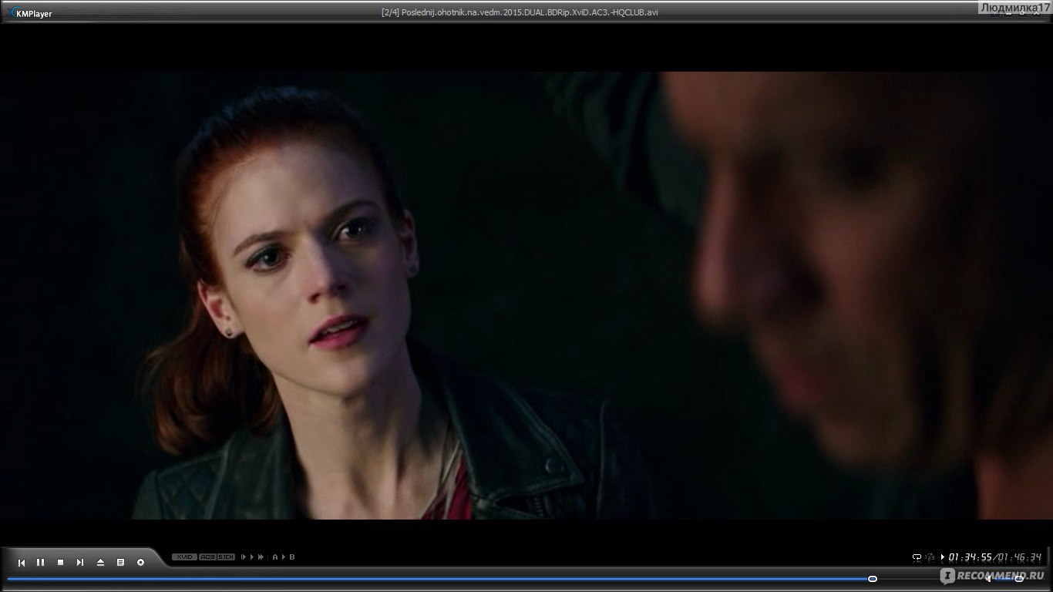This screenshot has width=1053, height=592.
Task: Click the AC3 audio codec badge
Action: tap(207, 557)
